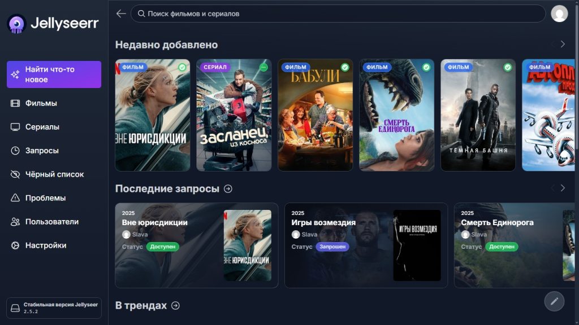Screen dimensions: 579x325
Task: Open Игры возмездия black poster in request card
Action: tap(417, 245)
